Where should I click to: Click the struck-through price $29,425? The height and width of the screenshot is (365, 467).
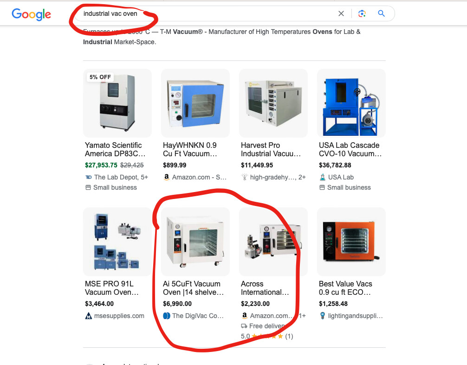pos(132,165)
